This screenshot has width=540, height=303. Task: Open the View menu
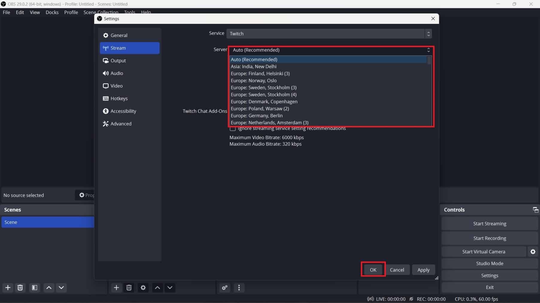click(x=35, y=12)
